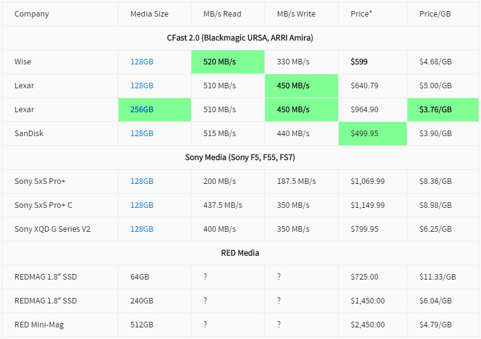Screen dimensions: 481x339
Task: Click the MB/s Read column header
Action: pos(222,14)
